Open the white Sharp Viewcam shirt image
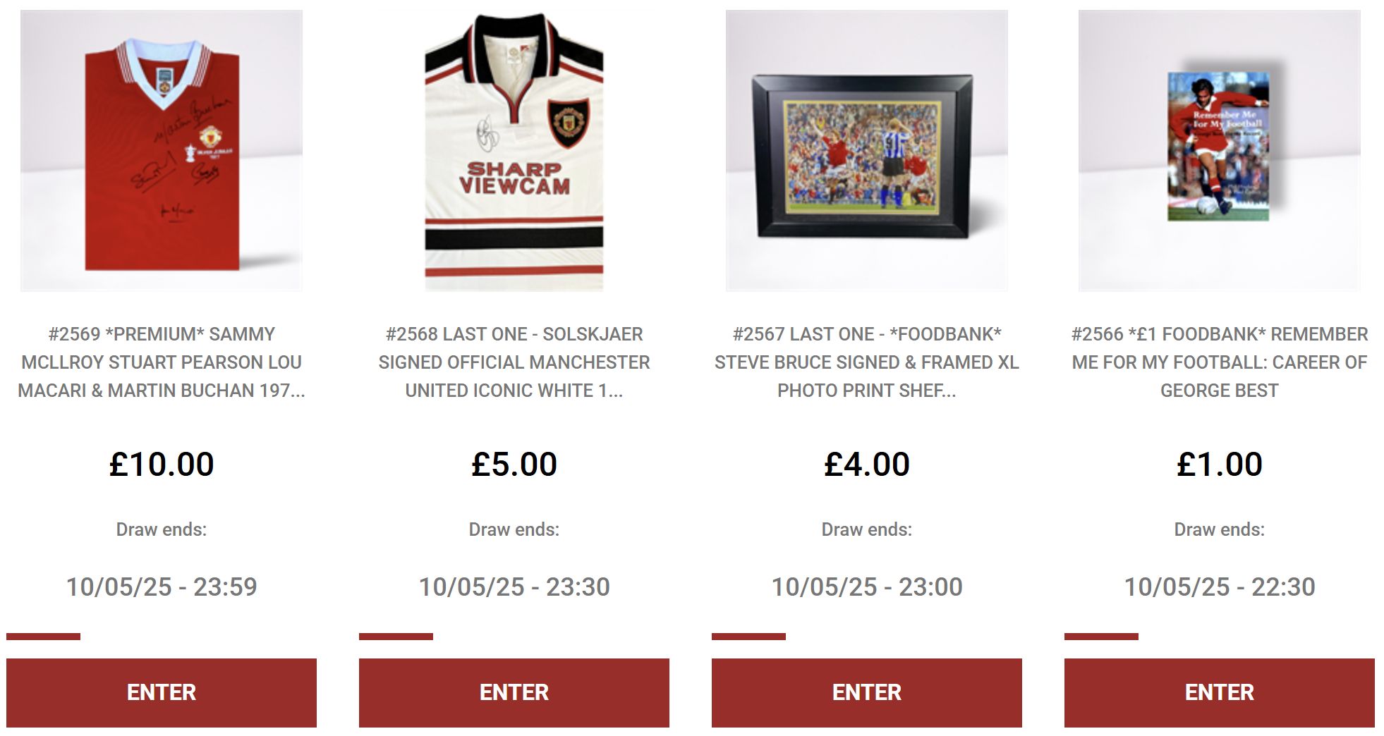Image resolution: width=1384 pixels, height=736 pixels. point(514,150)
